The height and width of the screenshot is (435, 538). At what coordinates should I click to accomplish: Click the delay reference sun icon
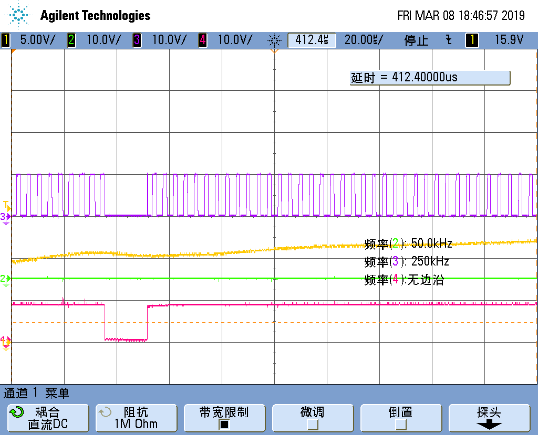(274, 41)
